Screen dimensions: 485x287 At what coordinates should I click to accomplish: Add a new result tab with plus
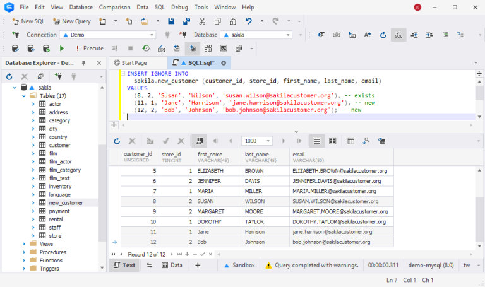click(x=198, y=265)
